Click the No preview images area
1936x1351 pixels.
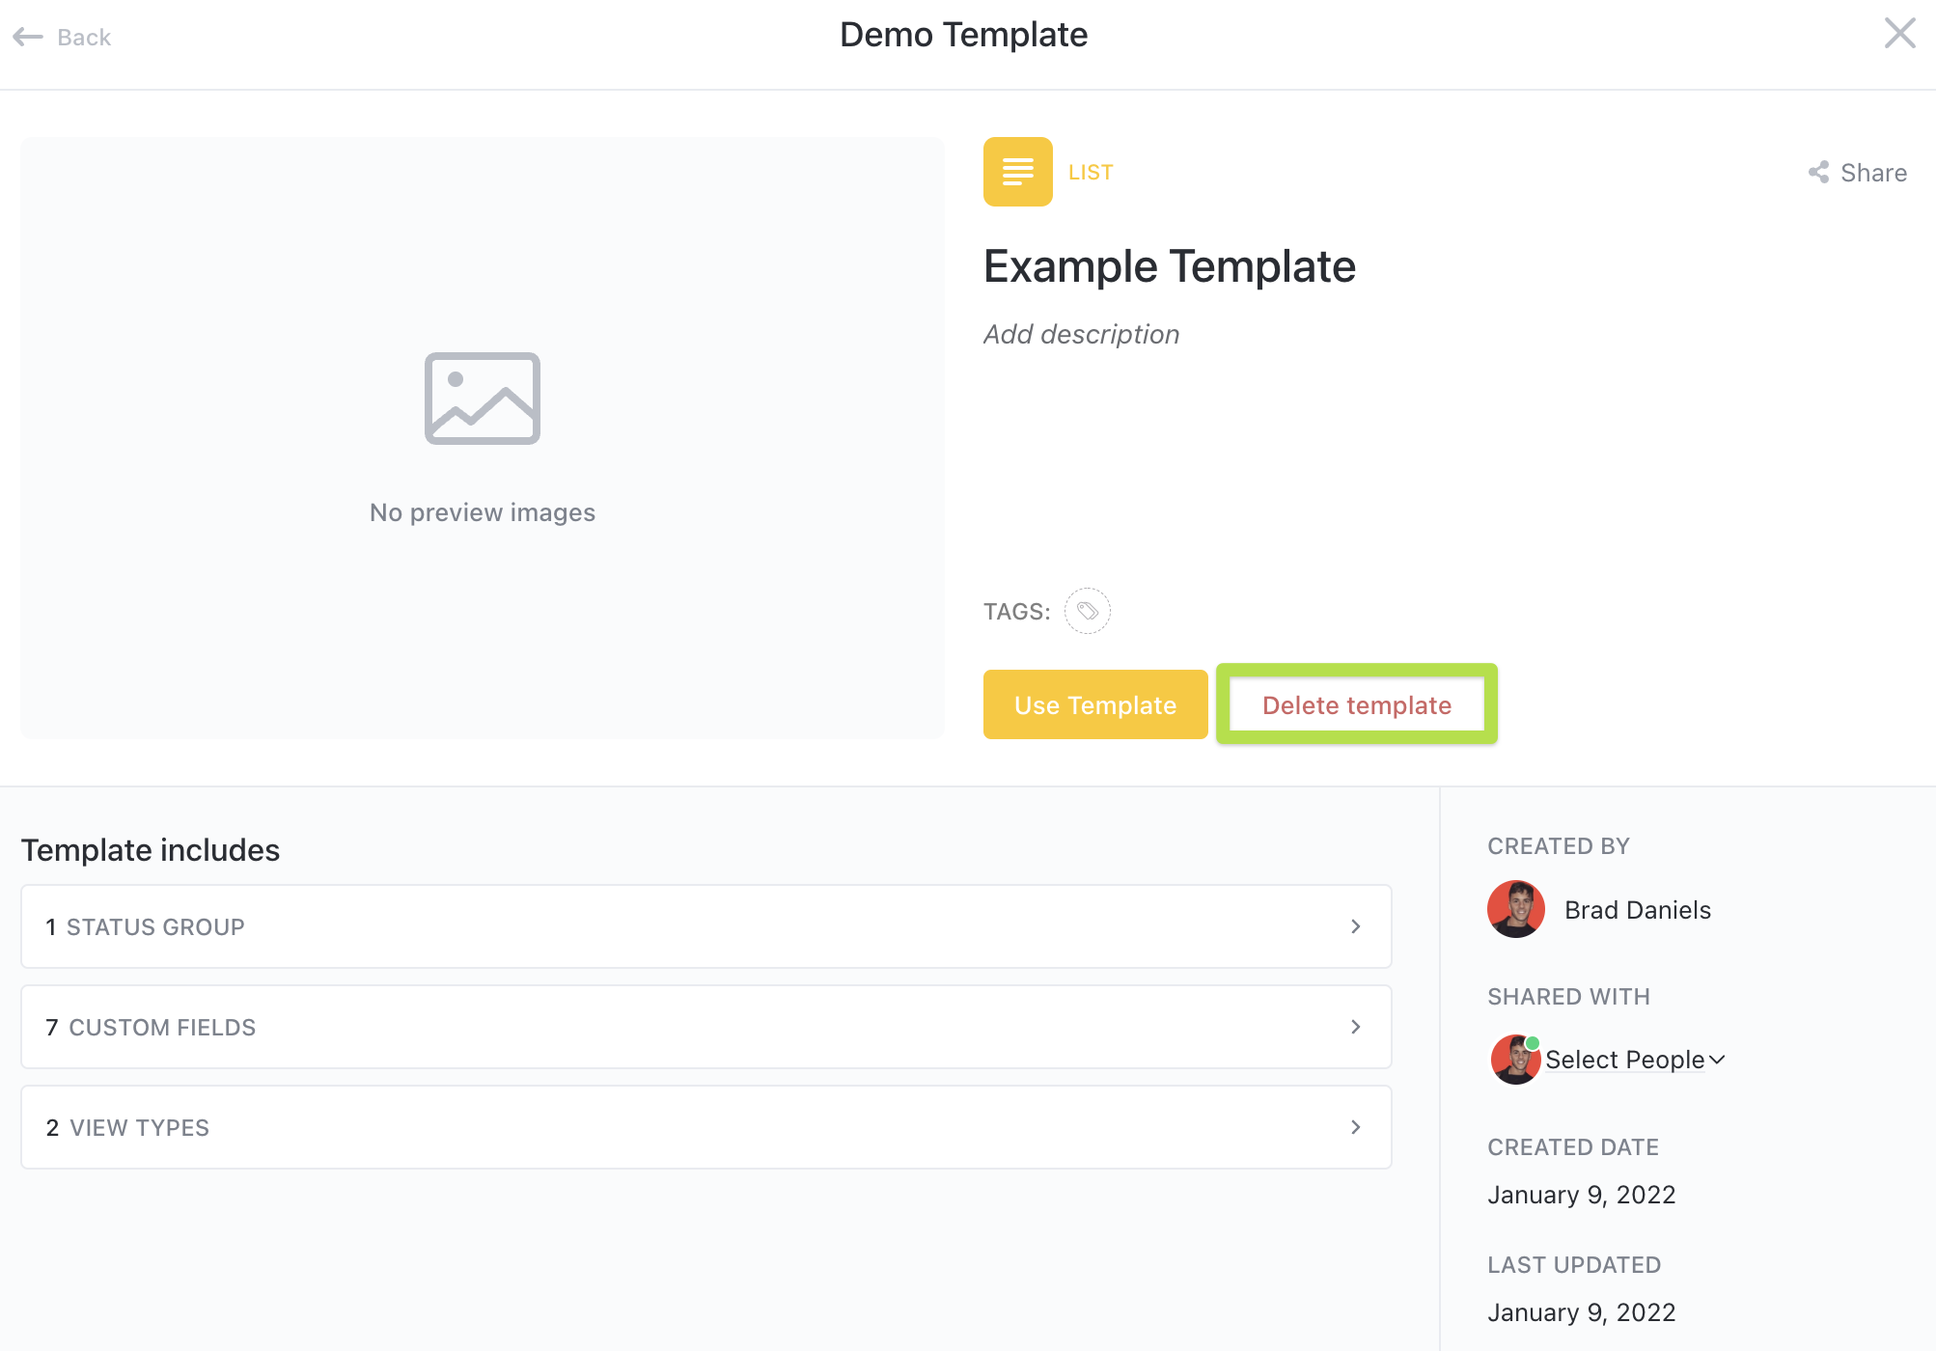coord(482,512)
